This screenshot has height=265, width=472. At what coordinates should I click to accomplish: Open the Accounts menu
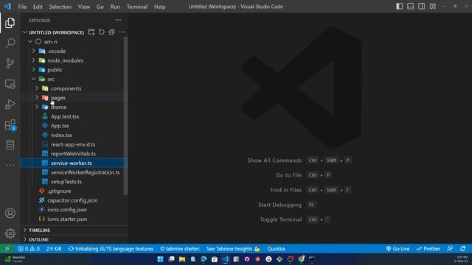[x=10, y=213]
